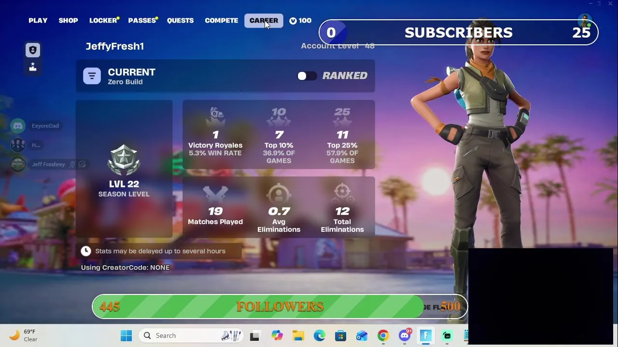Click the season level badge emblem

pyautogui.click(x=124, y=160)
